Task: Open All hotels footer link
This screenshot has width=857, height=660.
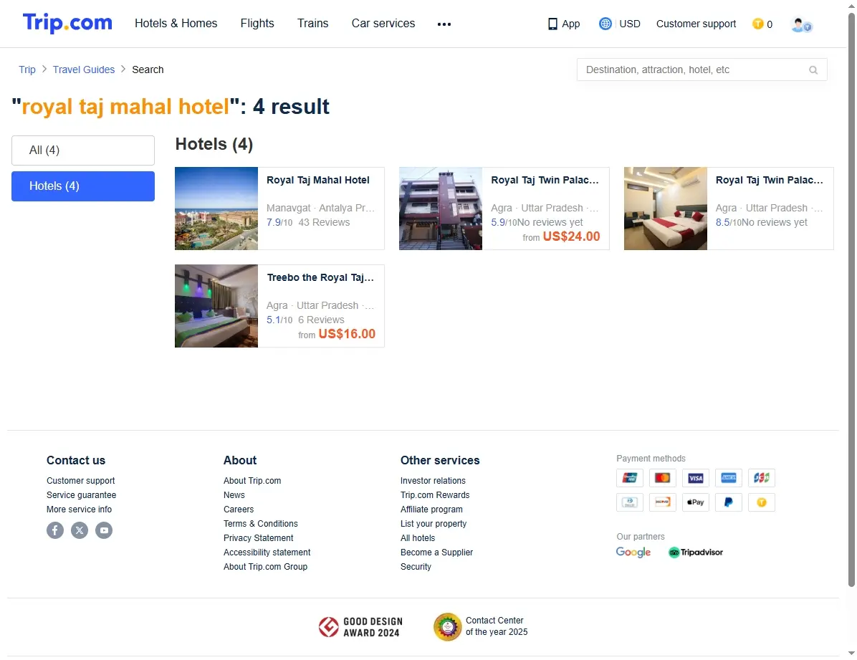Action: tap(418, 538)
